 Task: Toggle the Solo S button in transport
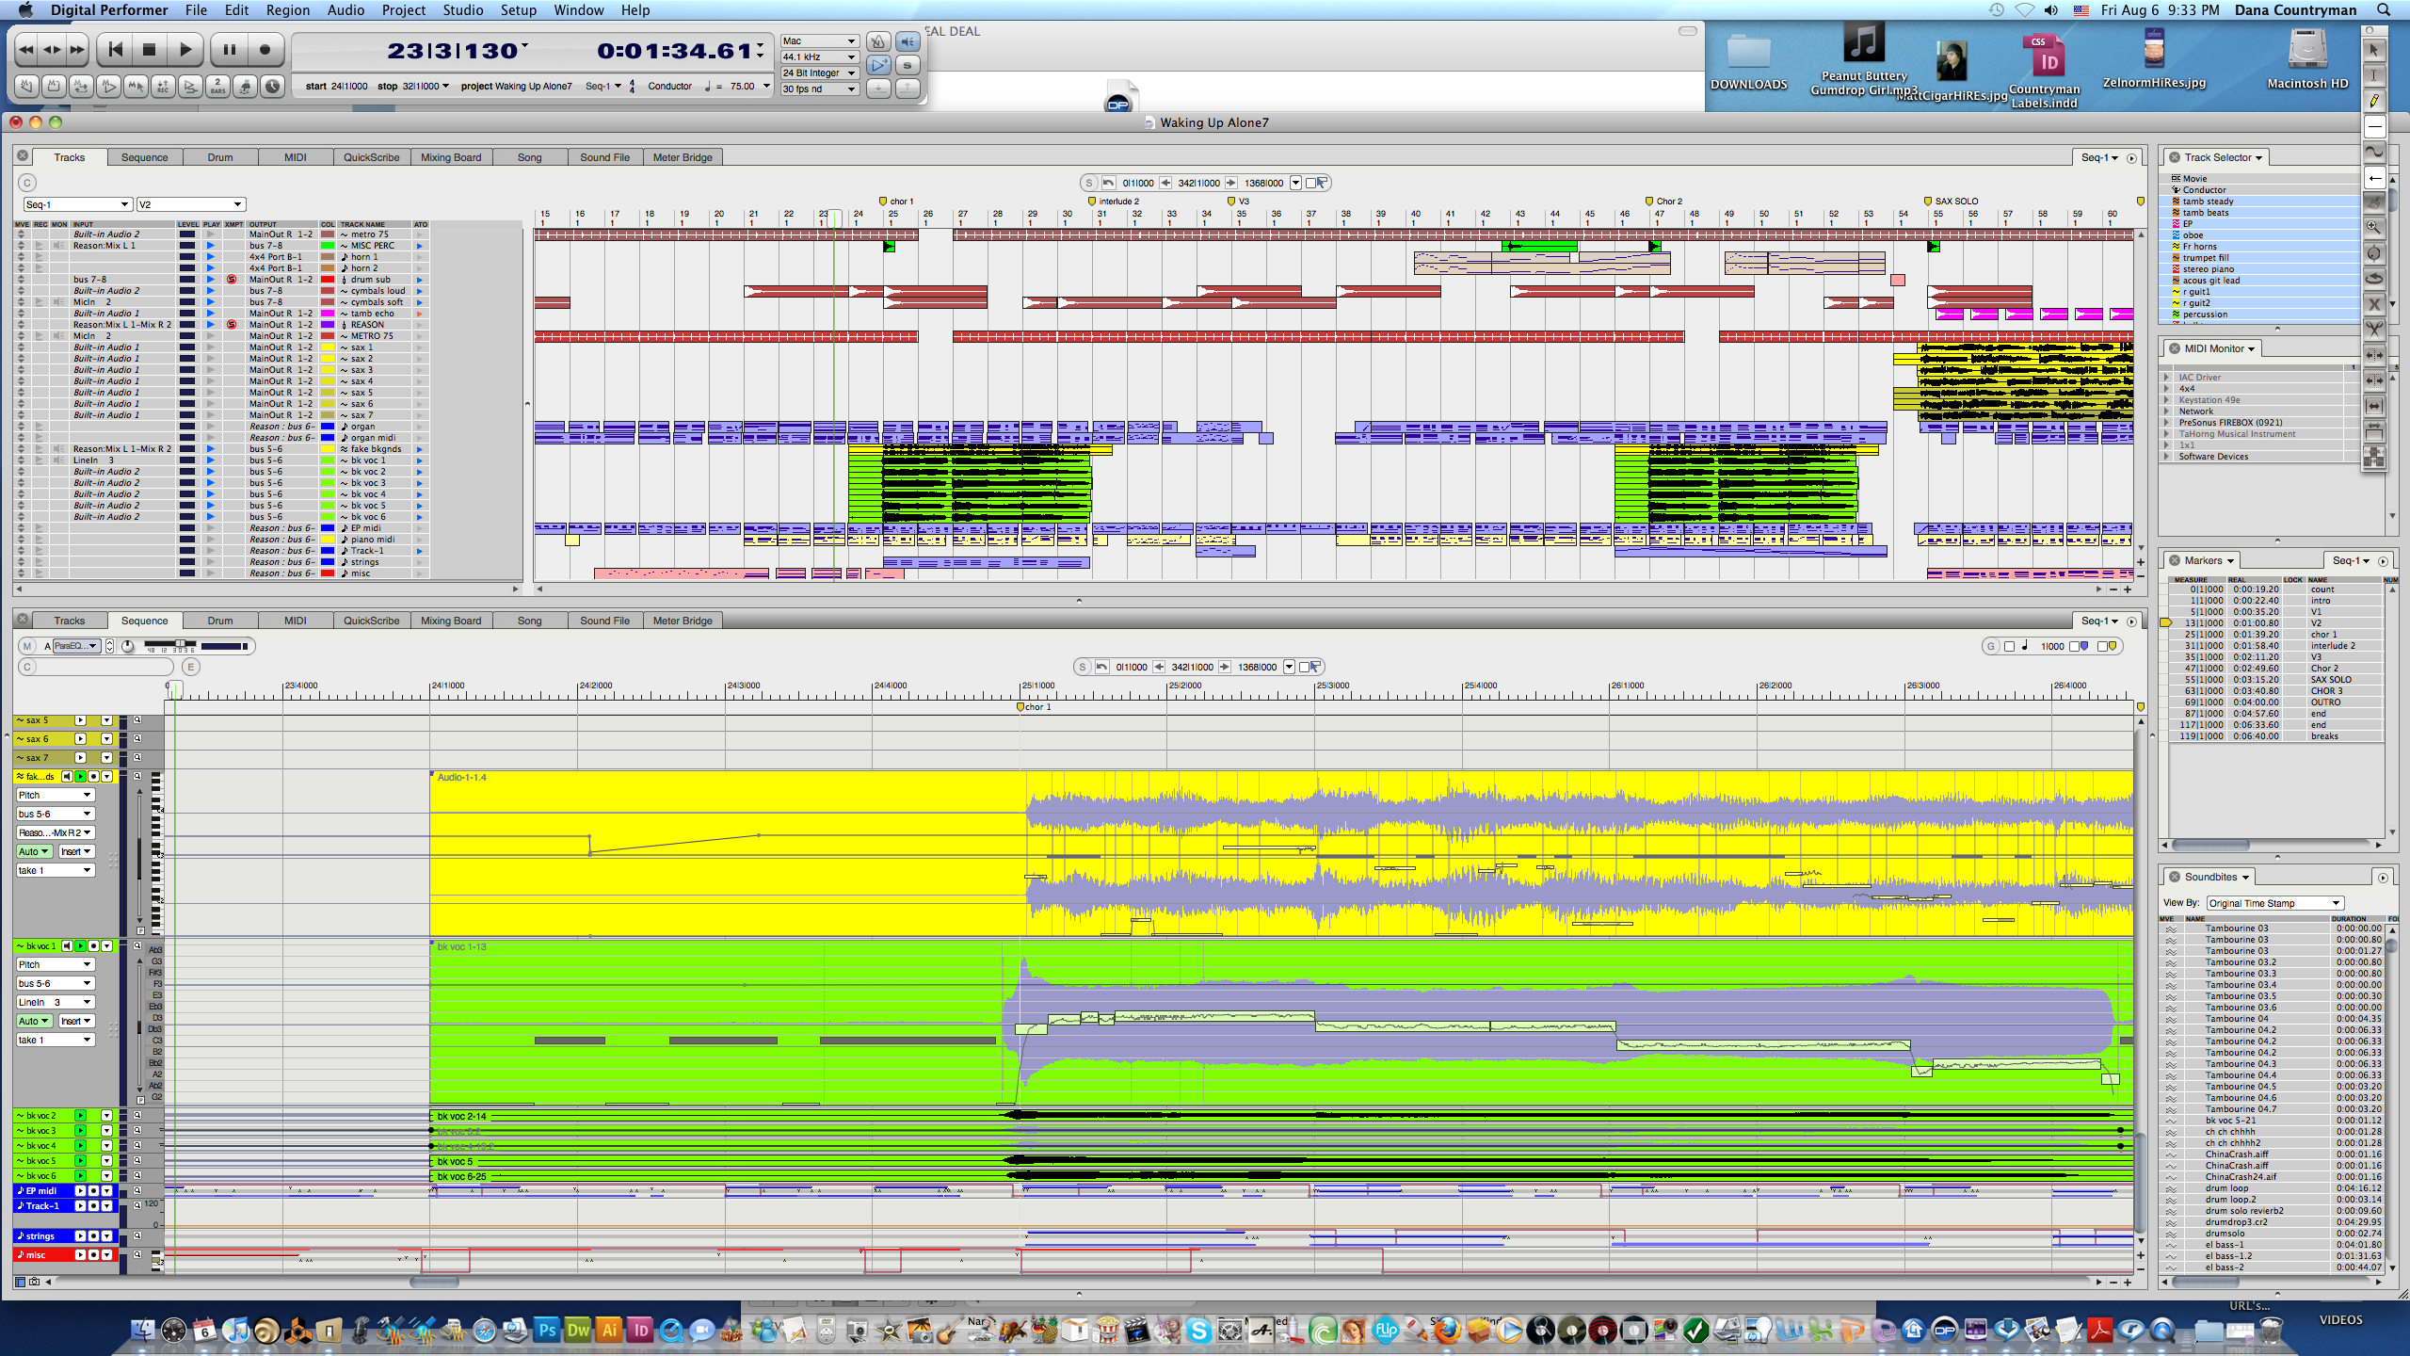point(908,65)
